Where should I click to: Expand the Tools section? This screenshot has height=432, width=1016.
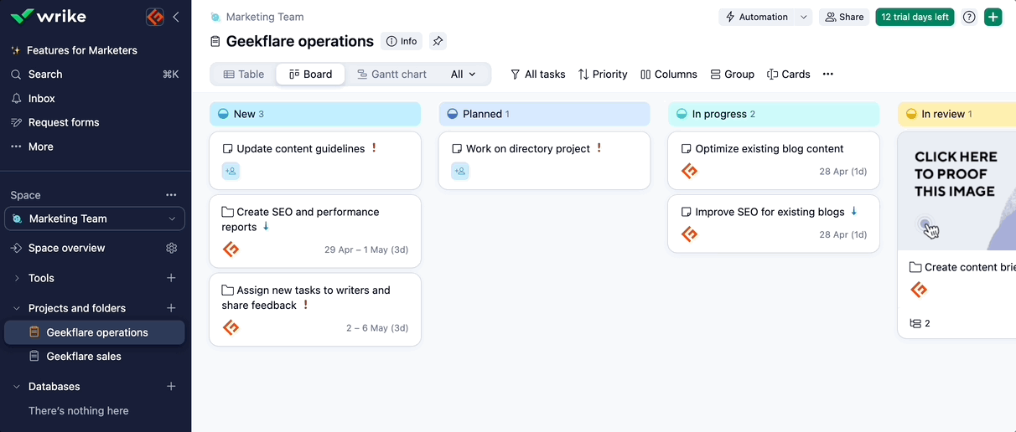click(17, 278)
